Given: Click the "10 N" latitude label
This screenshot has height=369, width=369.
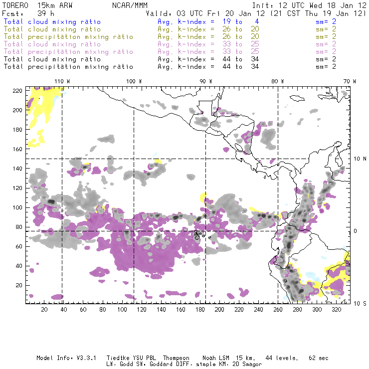Looking at the screenshot, I should (360, 159).
